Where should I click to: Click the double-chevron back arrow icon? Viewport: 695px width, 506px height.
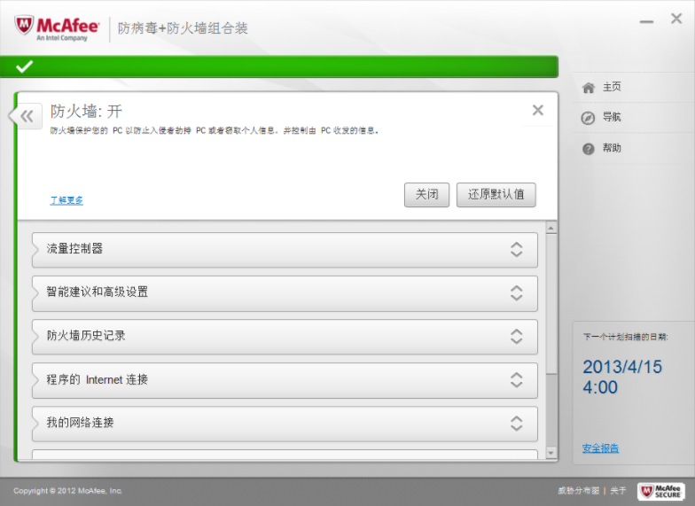point(27,116)
